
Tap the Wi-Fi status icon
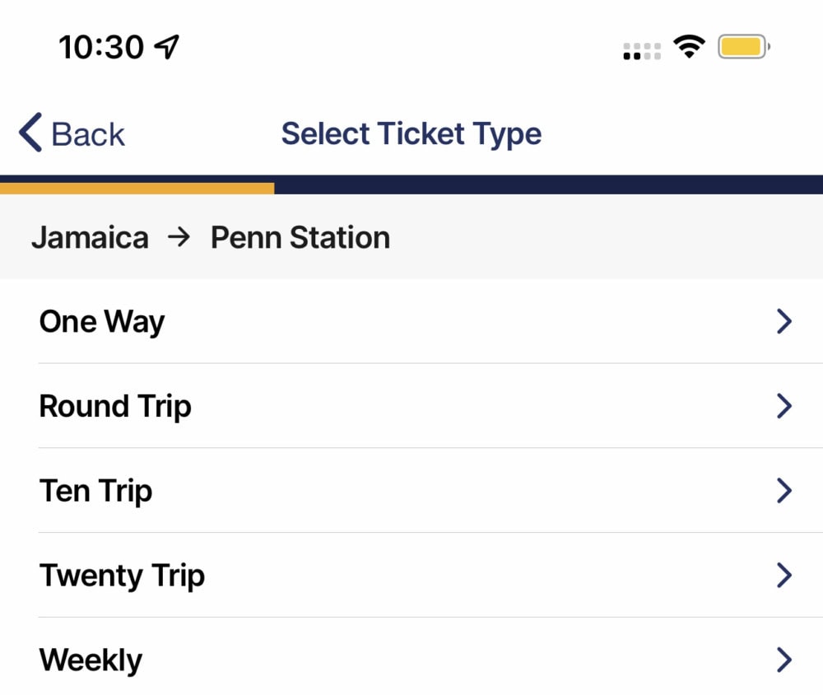tap(689, 46)
